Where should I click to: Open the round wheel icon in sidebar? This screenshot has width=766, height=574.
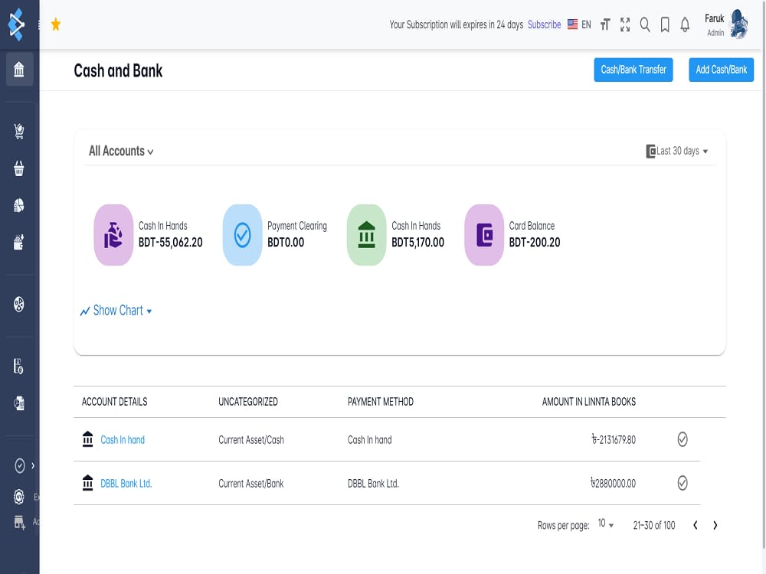[19, 304]
